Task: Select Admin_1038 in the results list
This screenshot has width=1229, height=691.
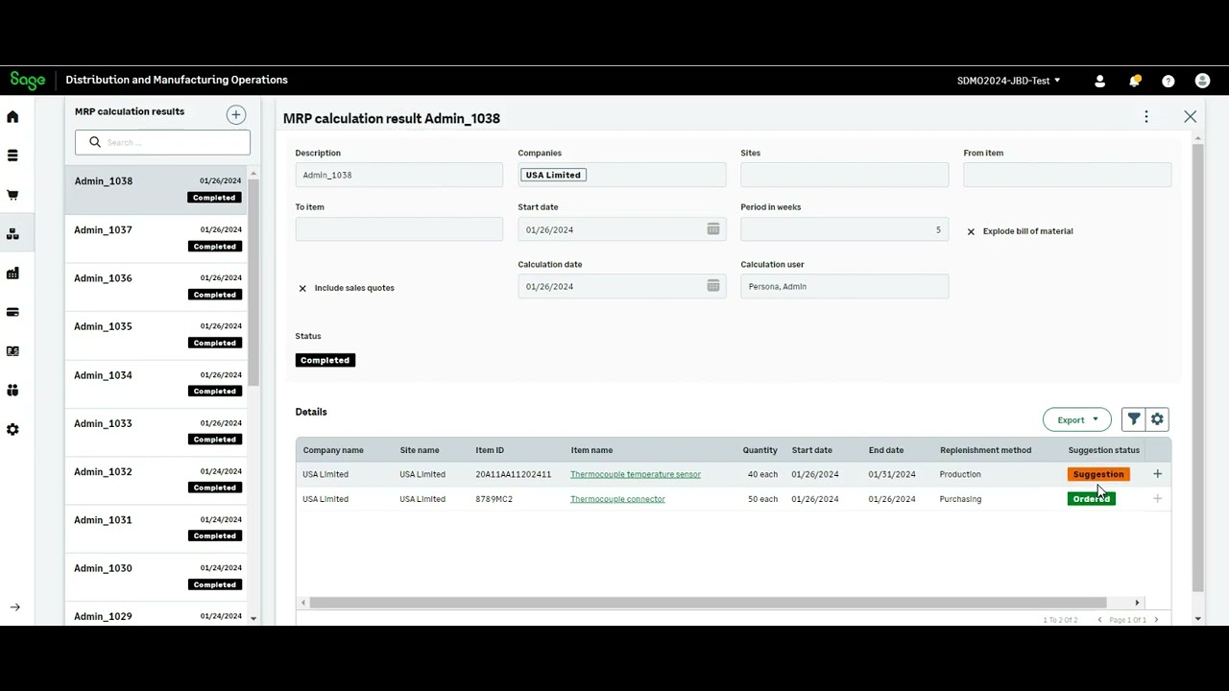Action: coord(157,189)
